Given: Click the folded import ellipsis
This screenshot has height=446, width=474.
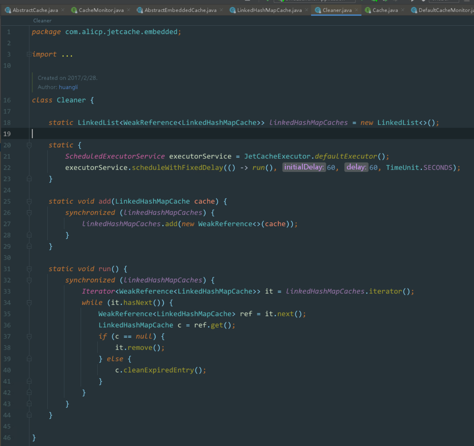Looking at the screenshot, I should tap(67, 55).
